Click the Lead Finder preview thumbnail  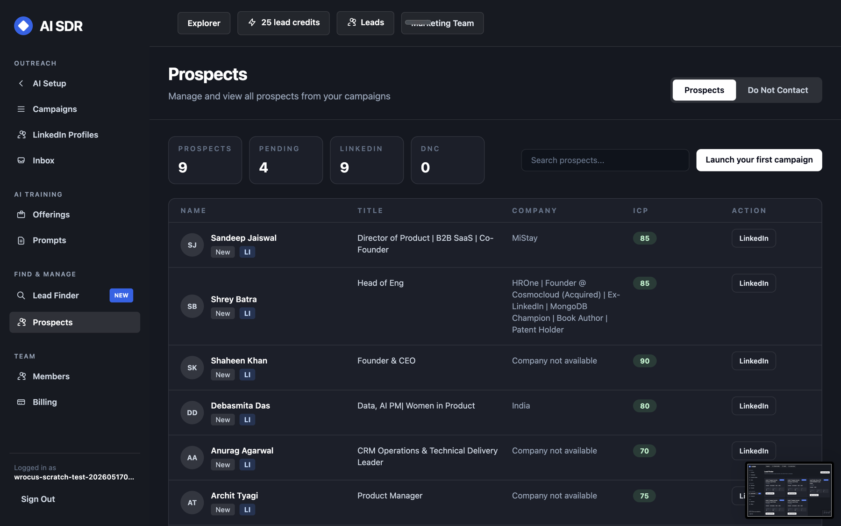pos(789,490)
